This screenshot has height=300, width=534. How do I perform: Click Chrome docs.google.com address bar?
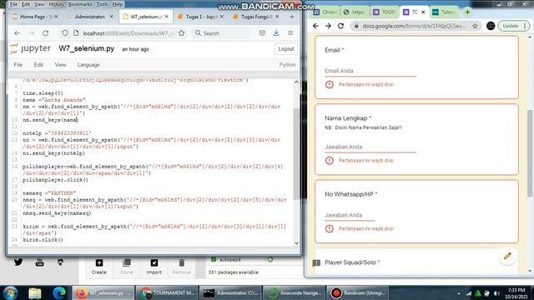tap(416, 26)
